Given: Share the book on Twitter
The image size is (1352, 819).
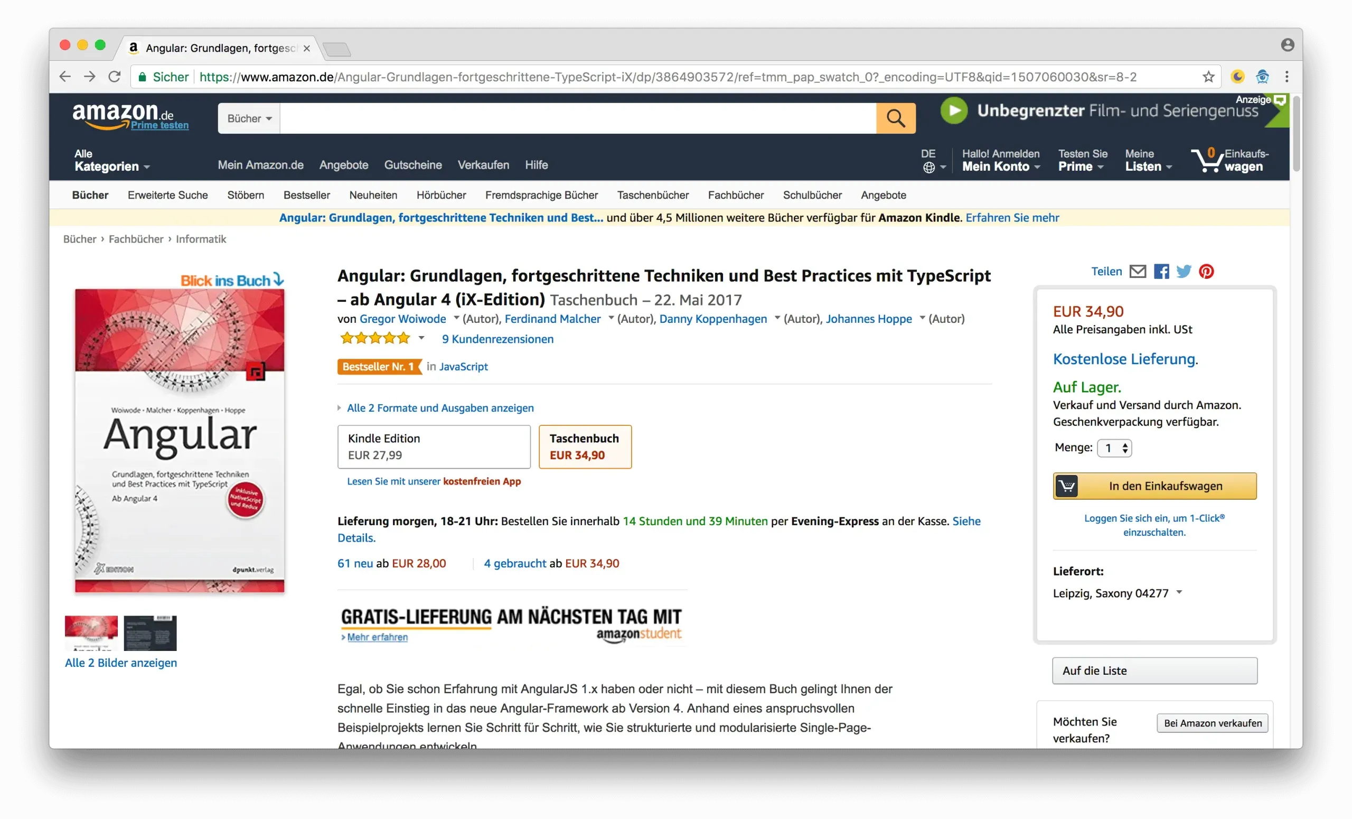Looking at the screenshot, I should pos(1184,271).
